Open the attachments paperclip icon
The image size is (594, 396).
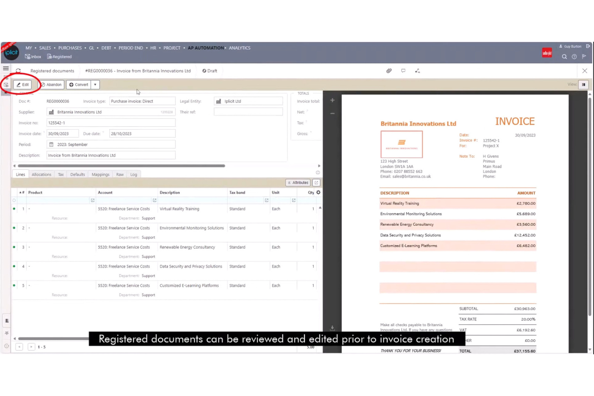coord(389,71)
